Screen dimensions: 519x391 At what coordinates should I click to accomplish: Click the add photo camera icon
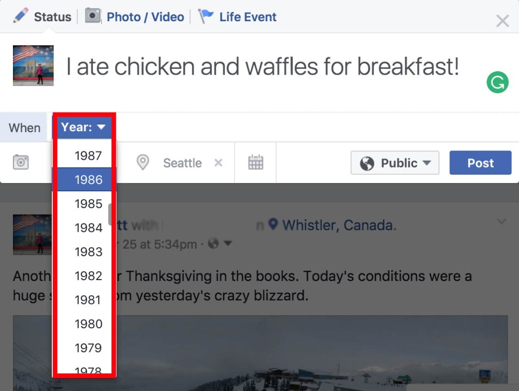[21, 162]
